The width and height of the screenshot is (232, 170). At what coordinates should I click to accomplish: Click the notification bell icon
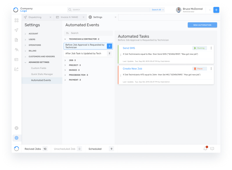point(205,148)
